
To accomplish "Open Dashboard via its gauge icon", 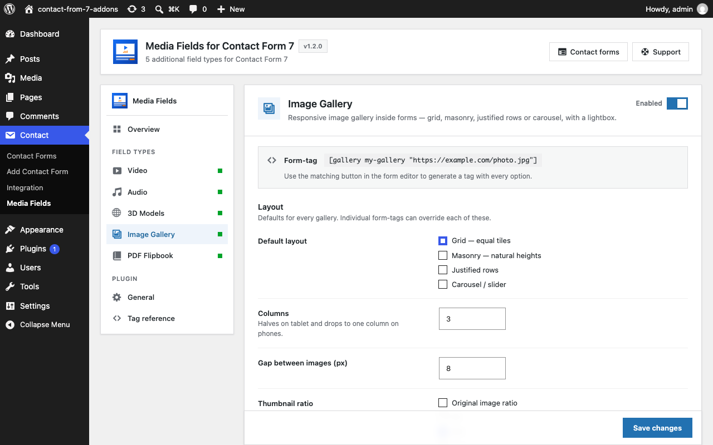I will tap(10, 34).
